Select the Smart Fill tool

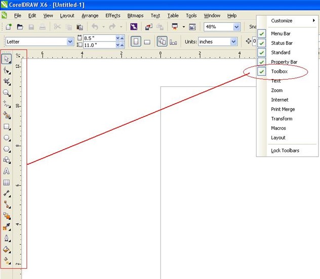pos(7,116)
